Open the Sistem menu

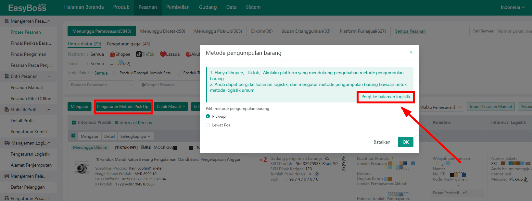tap(253, 7)
